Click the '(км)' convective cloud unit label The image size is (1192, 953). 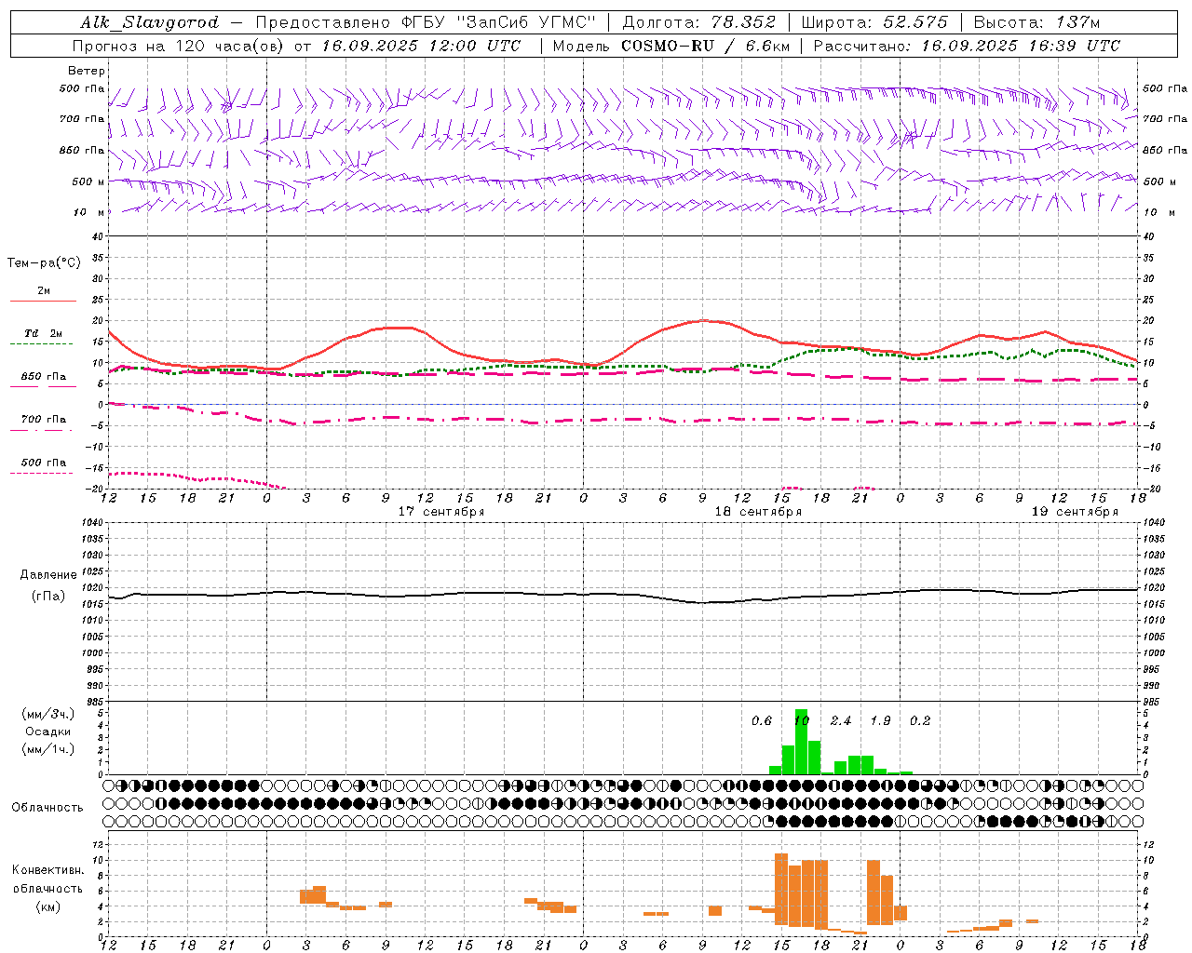click(48, 906)
